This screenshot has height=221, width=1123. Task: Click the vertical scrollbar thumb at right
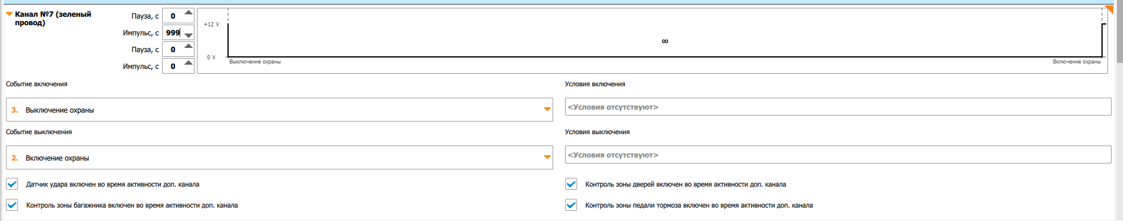click(1119, 33)
